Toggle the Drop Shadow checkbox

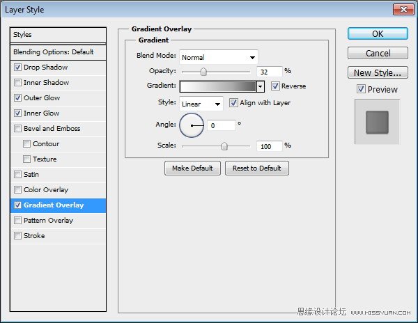(17, 67)
